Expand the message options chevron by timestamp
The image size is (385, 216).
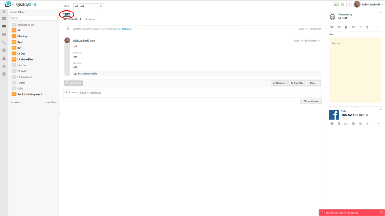[x=318, y=41]
